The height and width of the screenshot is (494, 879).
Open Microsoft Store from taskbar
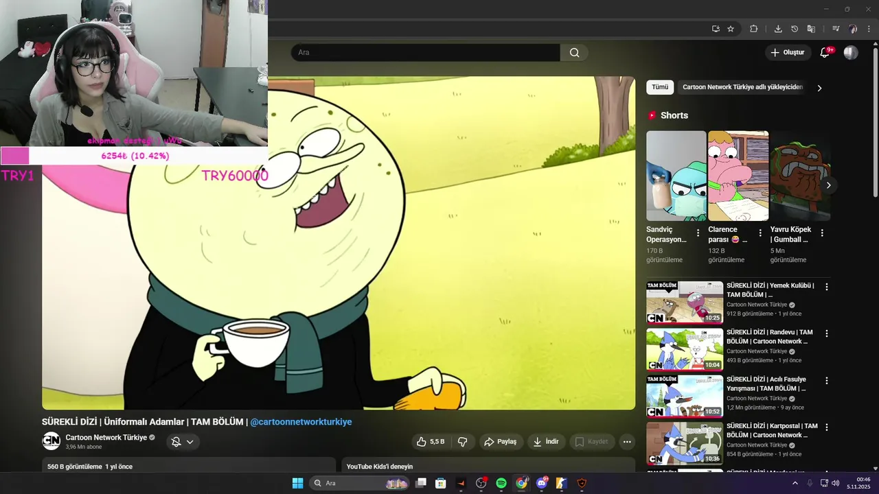click(x=441, y=483)
